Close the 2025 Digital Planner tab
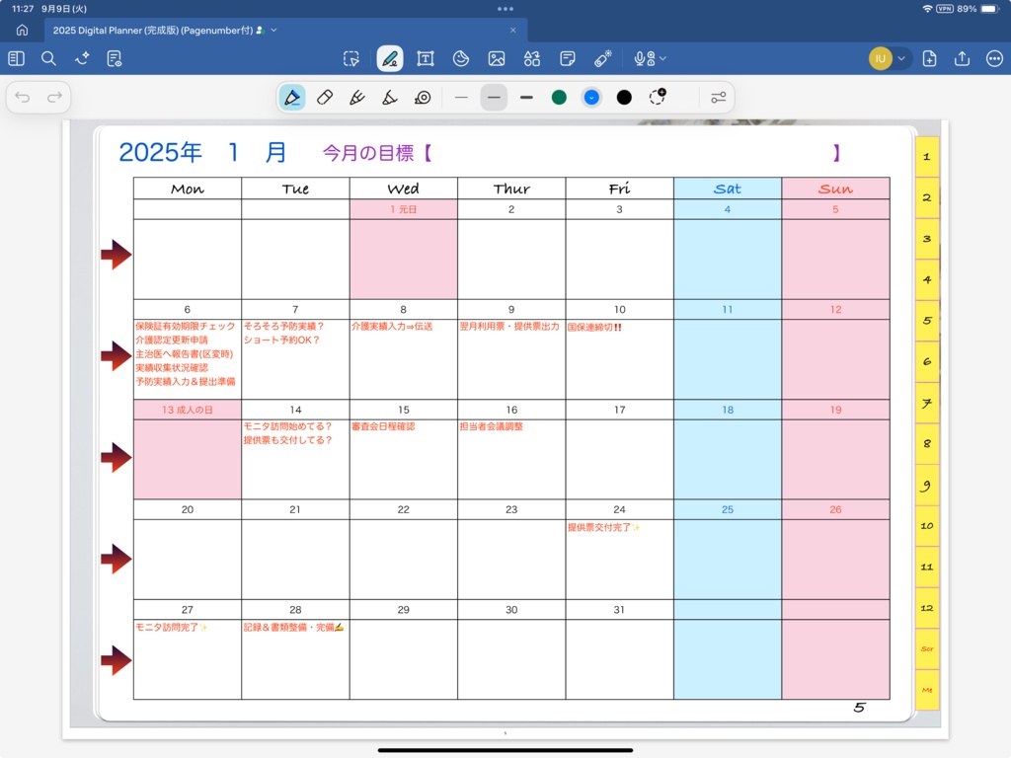 point(513,31)
